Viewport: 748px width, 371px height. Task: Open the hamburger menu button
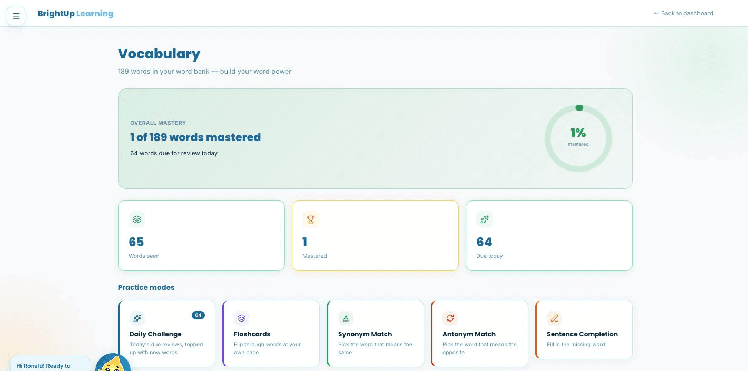tap(16, 16)
